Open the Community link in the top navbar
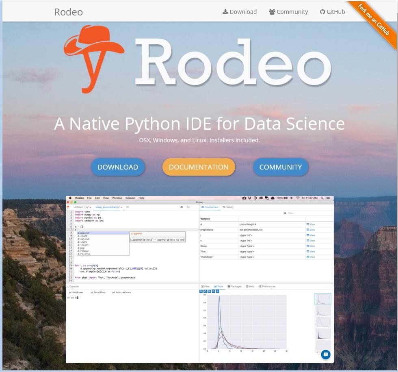The width and height of the screenshot is (398, 372). 289,12
